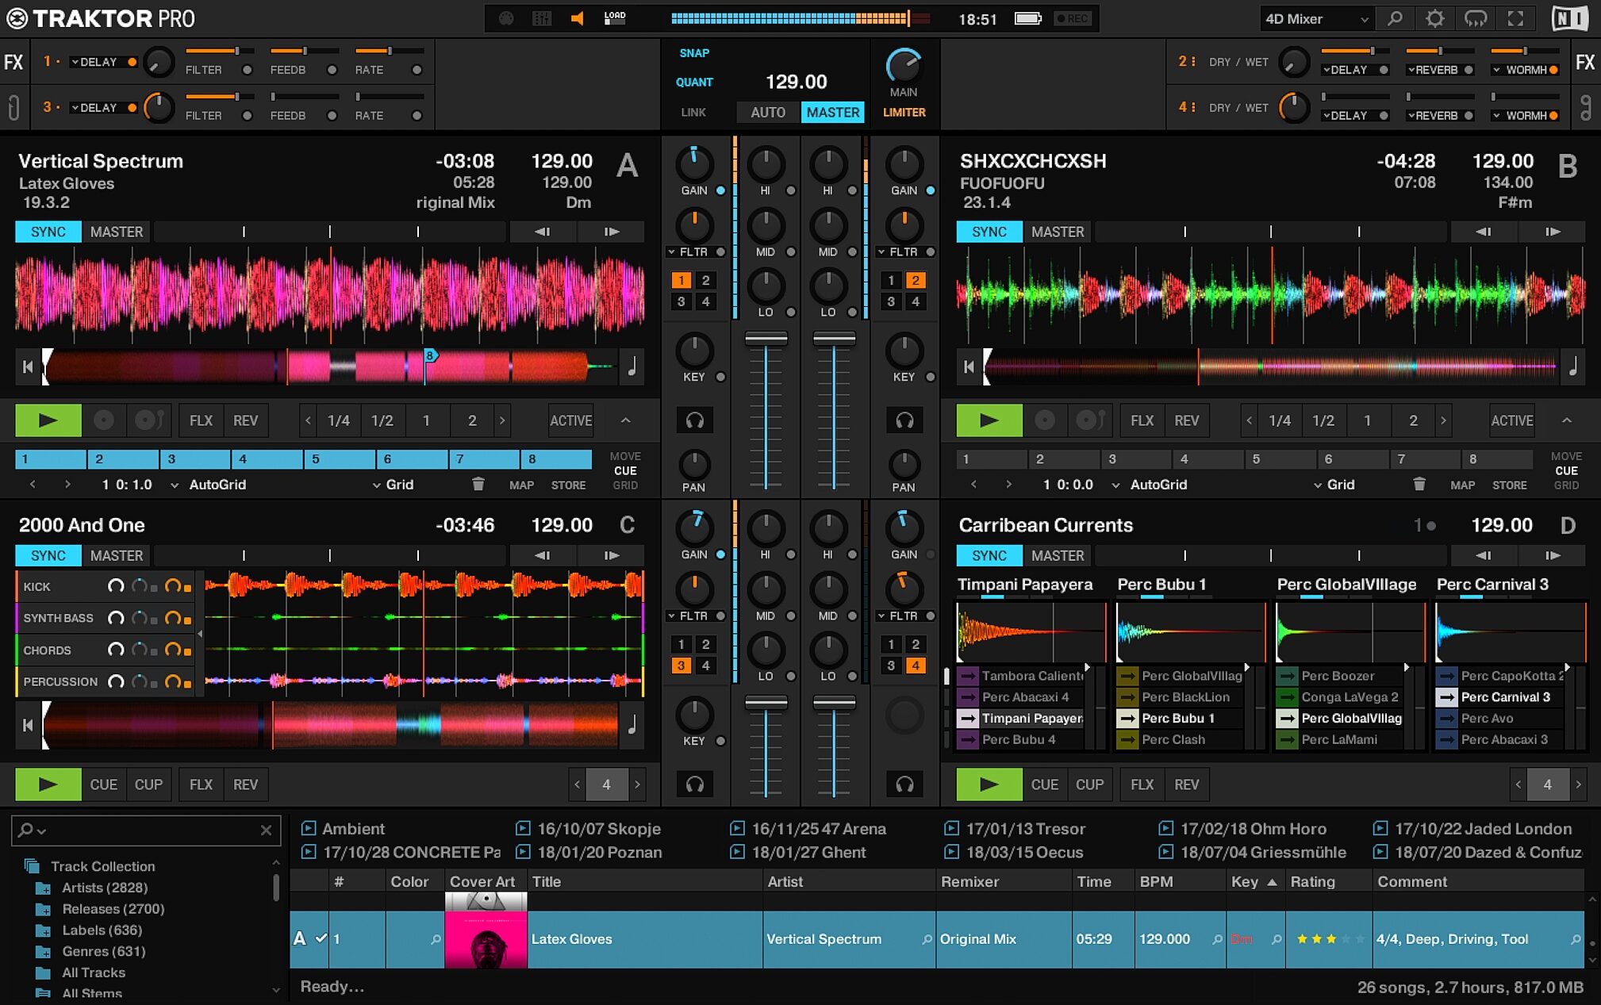Open AutoGrid cue type dropdown on Deck A
1601x1005 pixels.
[209, 484]
